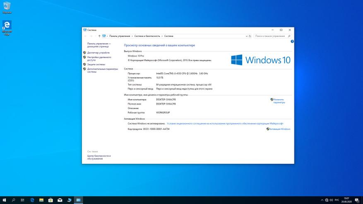The width and height of the screenshot is (363, 204).
Task: Open Microsoft Store from the taskbar
Action: tap(50, 200)
